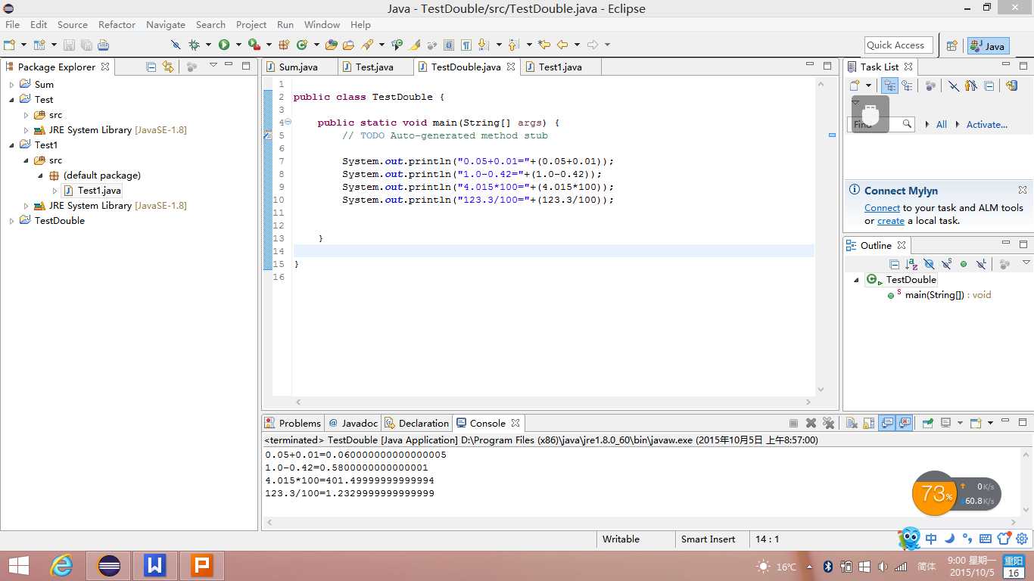This screenshot has width=1034, height=581.
Task: Click the Save disk icon in toolbar
Action: tap(69, 45)
